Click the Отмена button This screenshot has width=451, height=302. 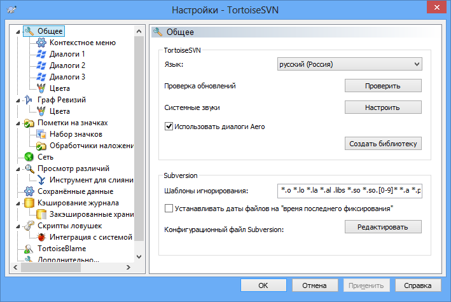pyautogui.click(x=315, y=285)
